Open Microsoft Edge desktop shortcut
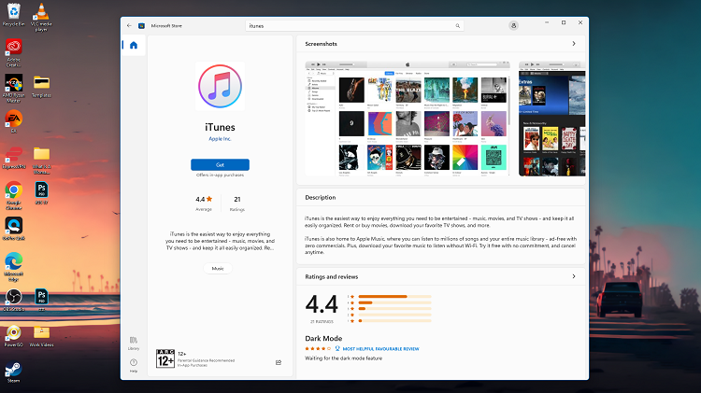Screen dimensions: 701x393 click(14, 267)
